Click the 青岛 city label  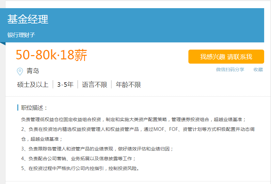coord(33,71)
